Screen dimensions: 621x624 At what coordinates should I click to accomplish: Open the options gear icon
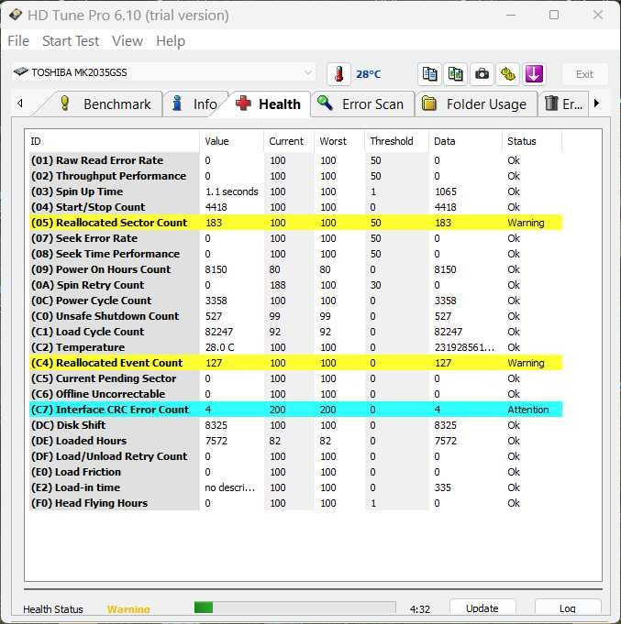(x=507, y=74)
